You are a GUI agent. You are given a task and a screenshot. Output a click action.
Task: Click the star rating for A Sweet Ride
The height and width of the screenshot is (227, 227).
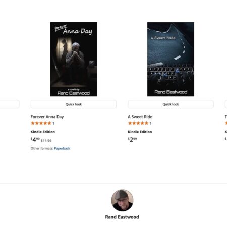[x=138, y=123]
